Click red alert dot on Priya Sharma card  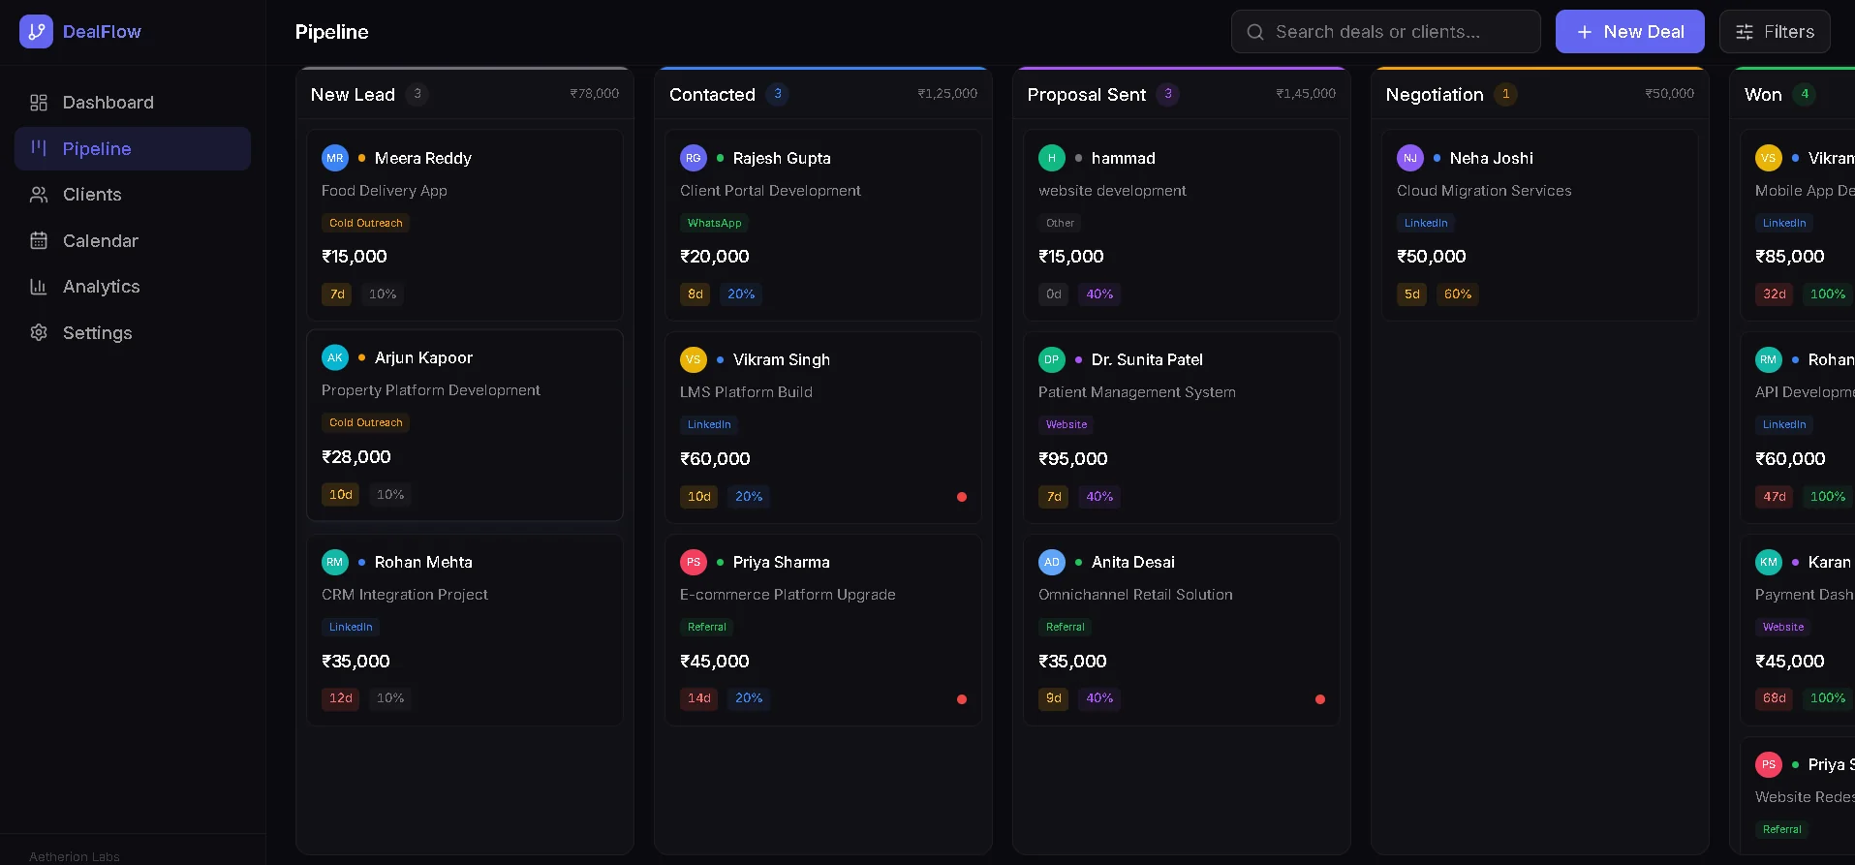[962, 699]
